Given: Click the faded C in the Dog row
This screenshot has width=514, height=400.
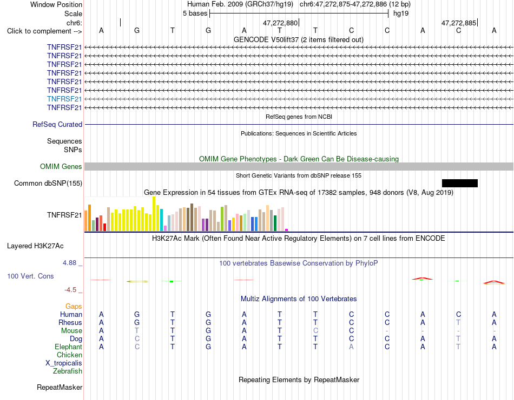Looking at the screenshot, I should (137, 339).
